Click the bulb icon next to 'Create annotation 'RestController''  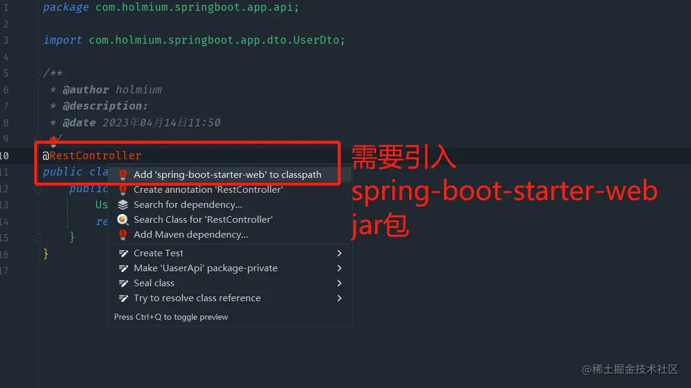click(x=122, y=189)
